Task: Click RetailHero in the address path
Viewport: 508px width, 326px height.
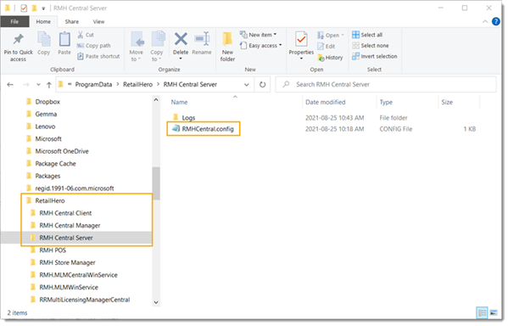Action: tap(137, 84)
